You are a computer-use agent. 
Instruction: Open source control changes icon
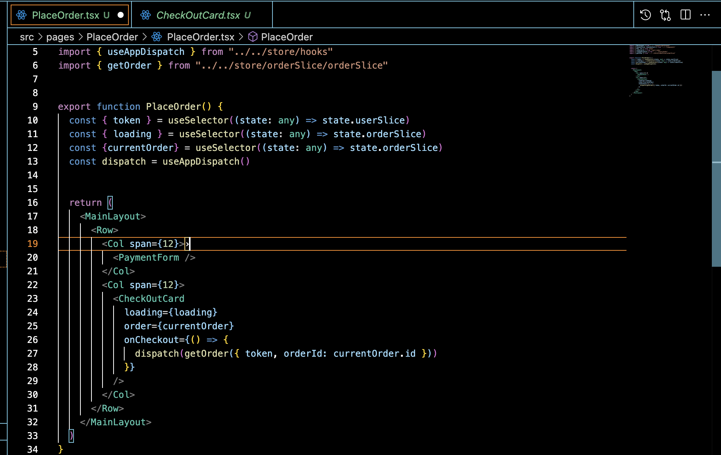click(665, 15)
